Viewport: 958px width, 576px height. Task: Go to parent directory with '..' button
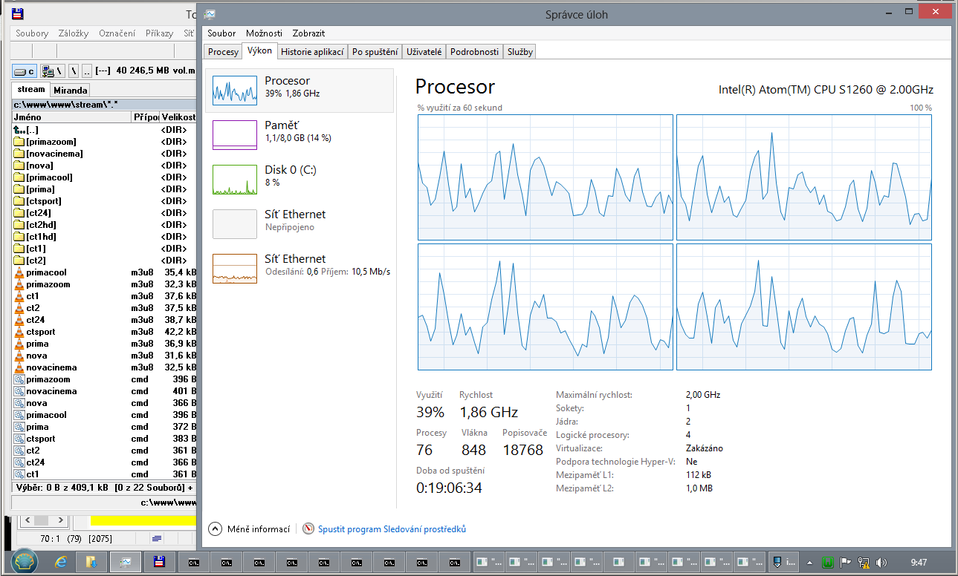(x=87, y=71)
